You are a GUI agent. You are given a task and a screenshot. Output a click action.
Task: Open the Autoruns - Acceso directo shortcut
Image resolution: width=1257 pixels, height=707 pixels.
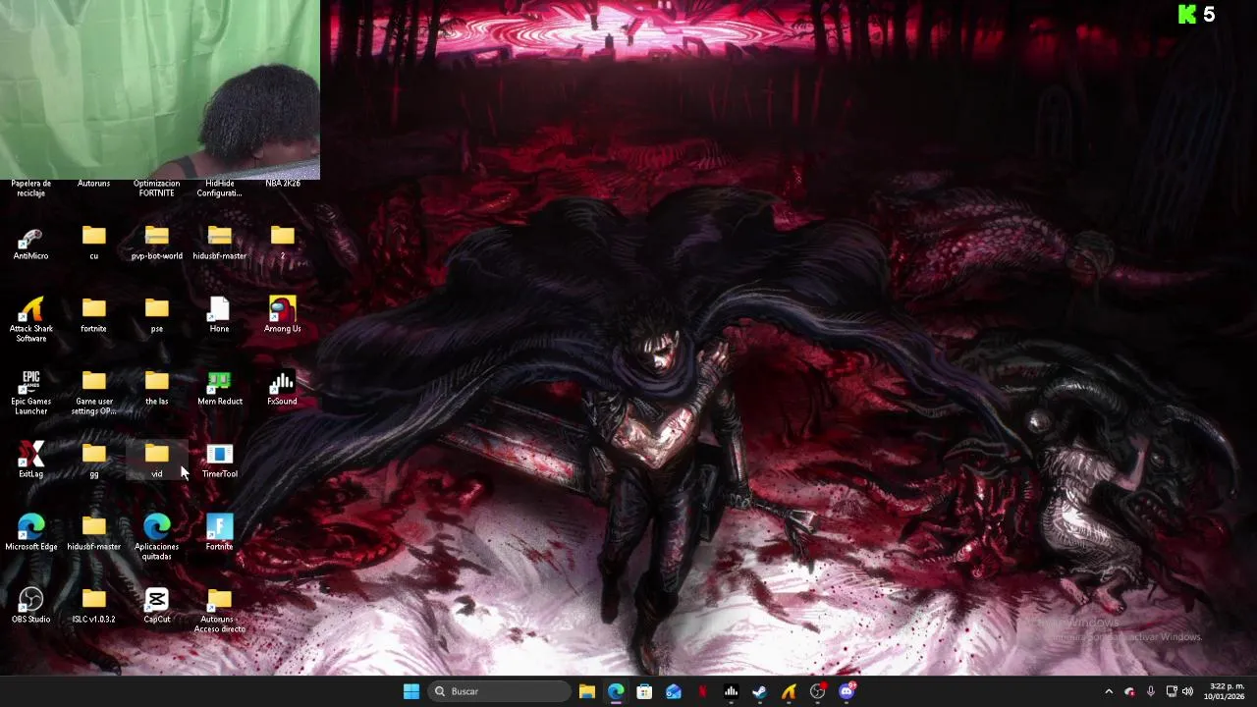pos(219,610)
